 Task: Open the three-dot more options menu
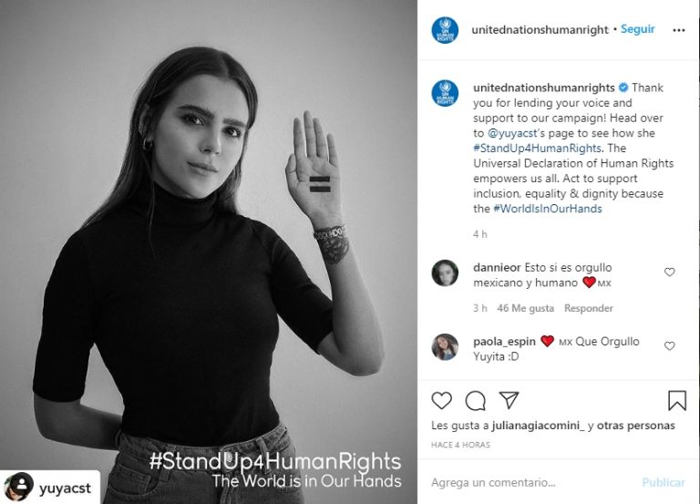click(x=678, y=30)
